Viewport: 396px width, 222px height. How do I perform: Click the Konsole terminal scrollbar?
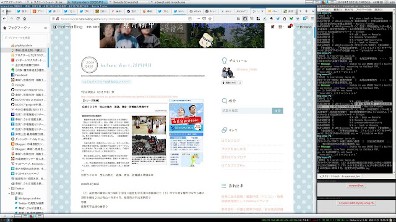(x=395, y=93)
